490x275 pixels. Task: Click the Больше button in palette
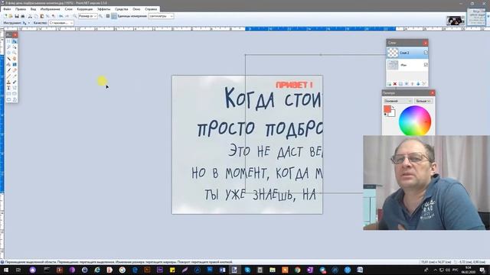click(x=423, y=101)
